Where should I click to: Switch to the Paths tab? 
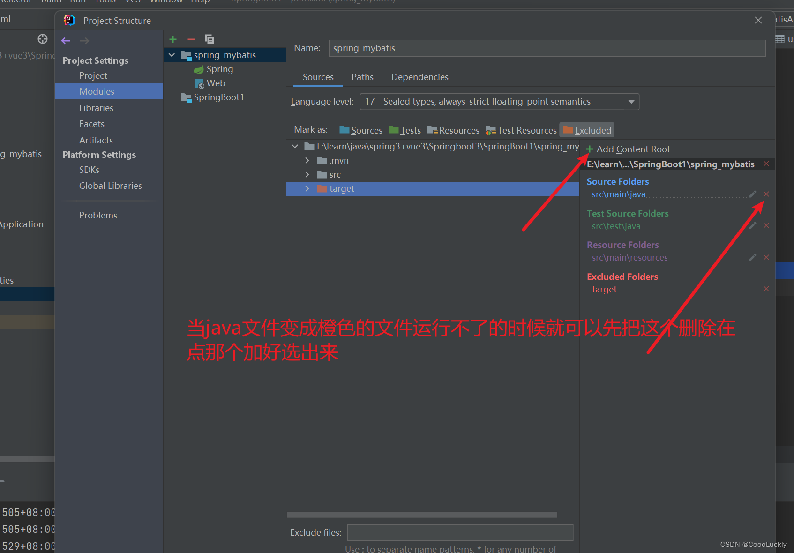tap(362, 77)
